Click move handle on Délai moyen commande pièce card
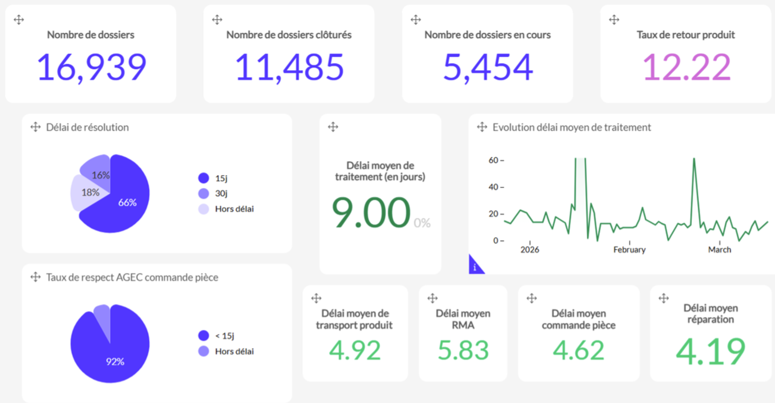The image size is (775, 403). tap(532, 298)
